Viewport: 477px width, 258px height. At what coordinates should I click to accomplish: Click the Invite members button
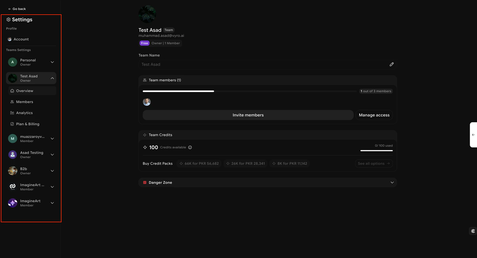point(248,115)
